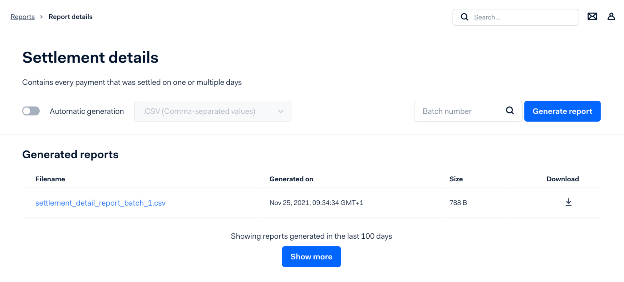The height and width of the screenshot is (282, 624).
Task: Open the mail envelope icon
Action: (x=592, y=17)
